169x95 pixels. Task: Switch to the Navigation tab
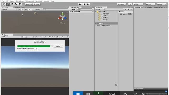pyautogui.click(x=158, y=7)
